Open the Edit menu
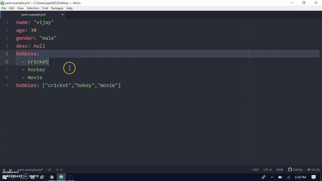 coord(12,8)
